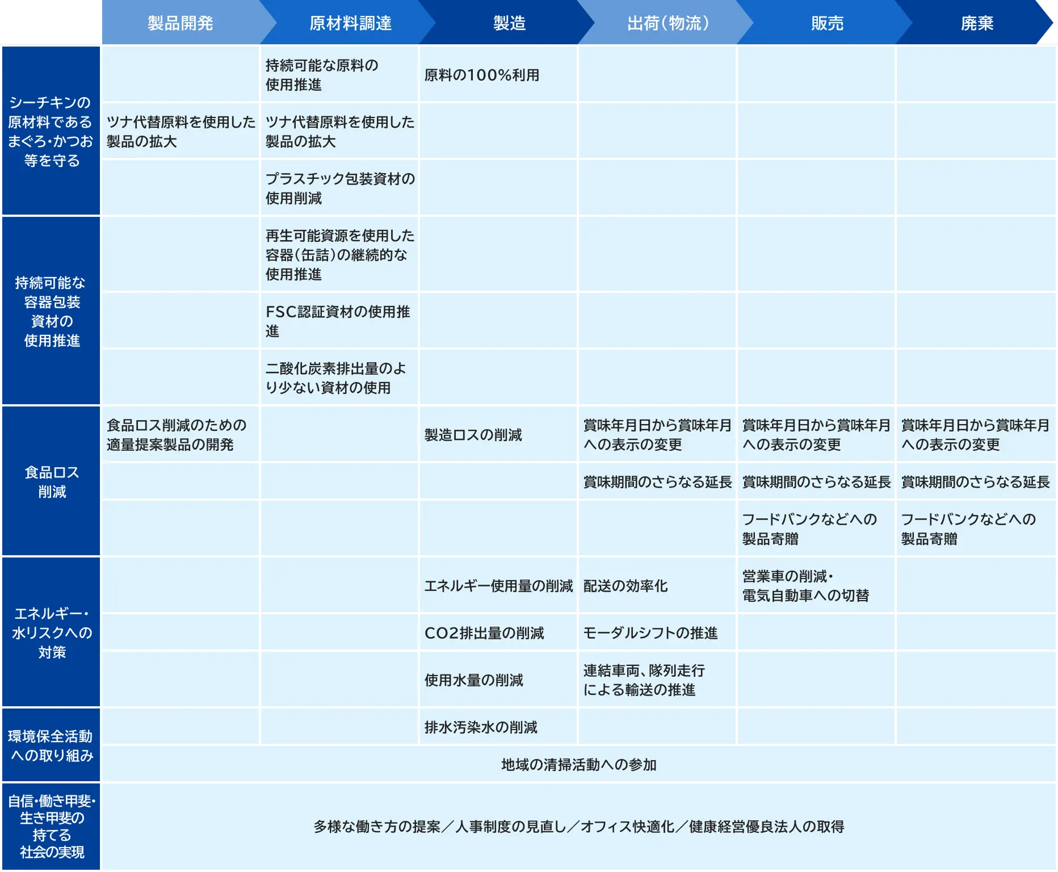Click cell CO2排出量の削減
This screenshot has width=1058, height=872.
pyautogui.click(x=498, y=632)
